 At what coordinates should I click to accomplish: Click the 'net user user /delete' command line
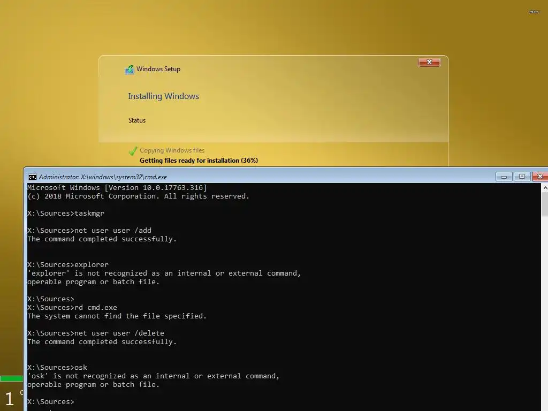96,333
